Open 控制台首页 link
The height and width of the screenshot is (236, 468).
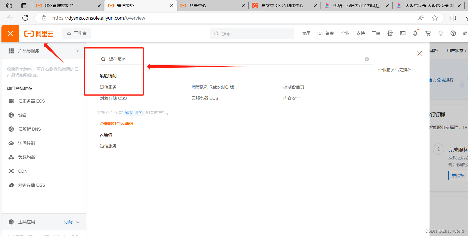coord(294,87)
